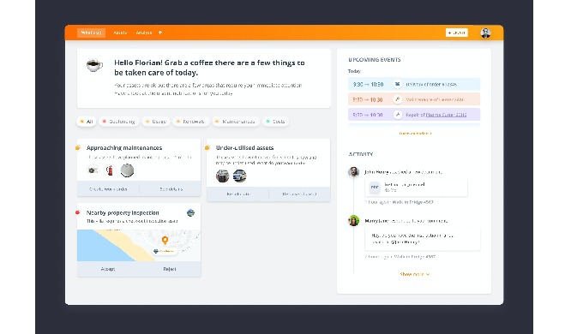583x334 pixels.
Task: Switch to the Analysis tab
Action: pos(144,33)
